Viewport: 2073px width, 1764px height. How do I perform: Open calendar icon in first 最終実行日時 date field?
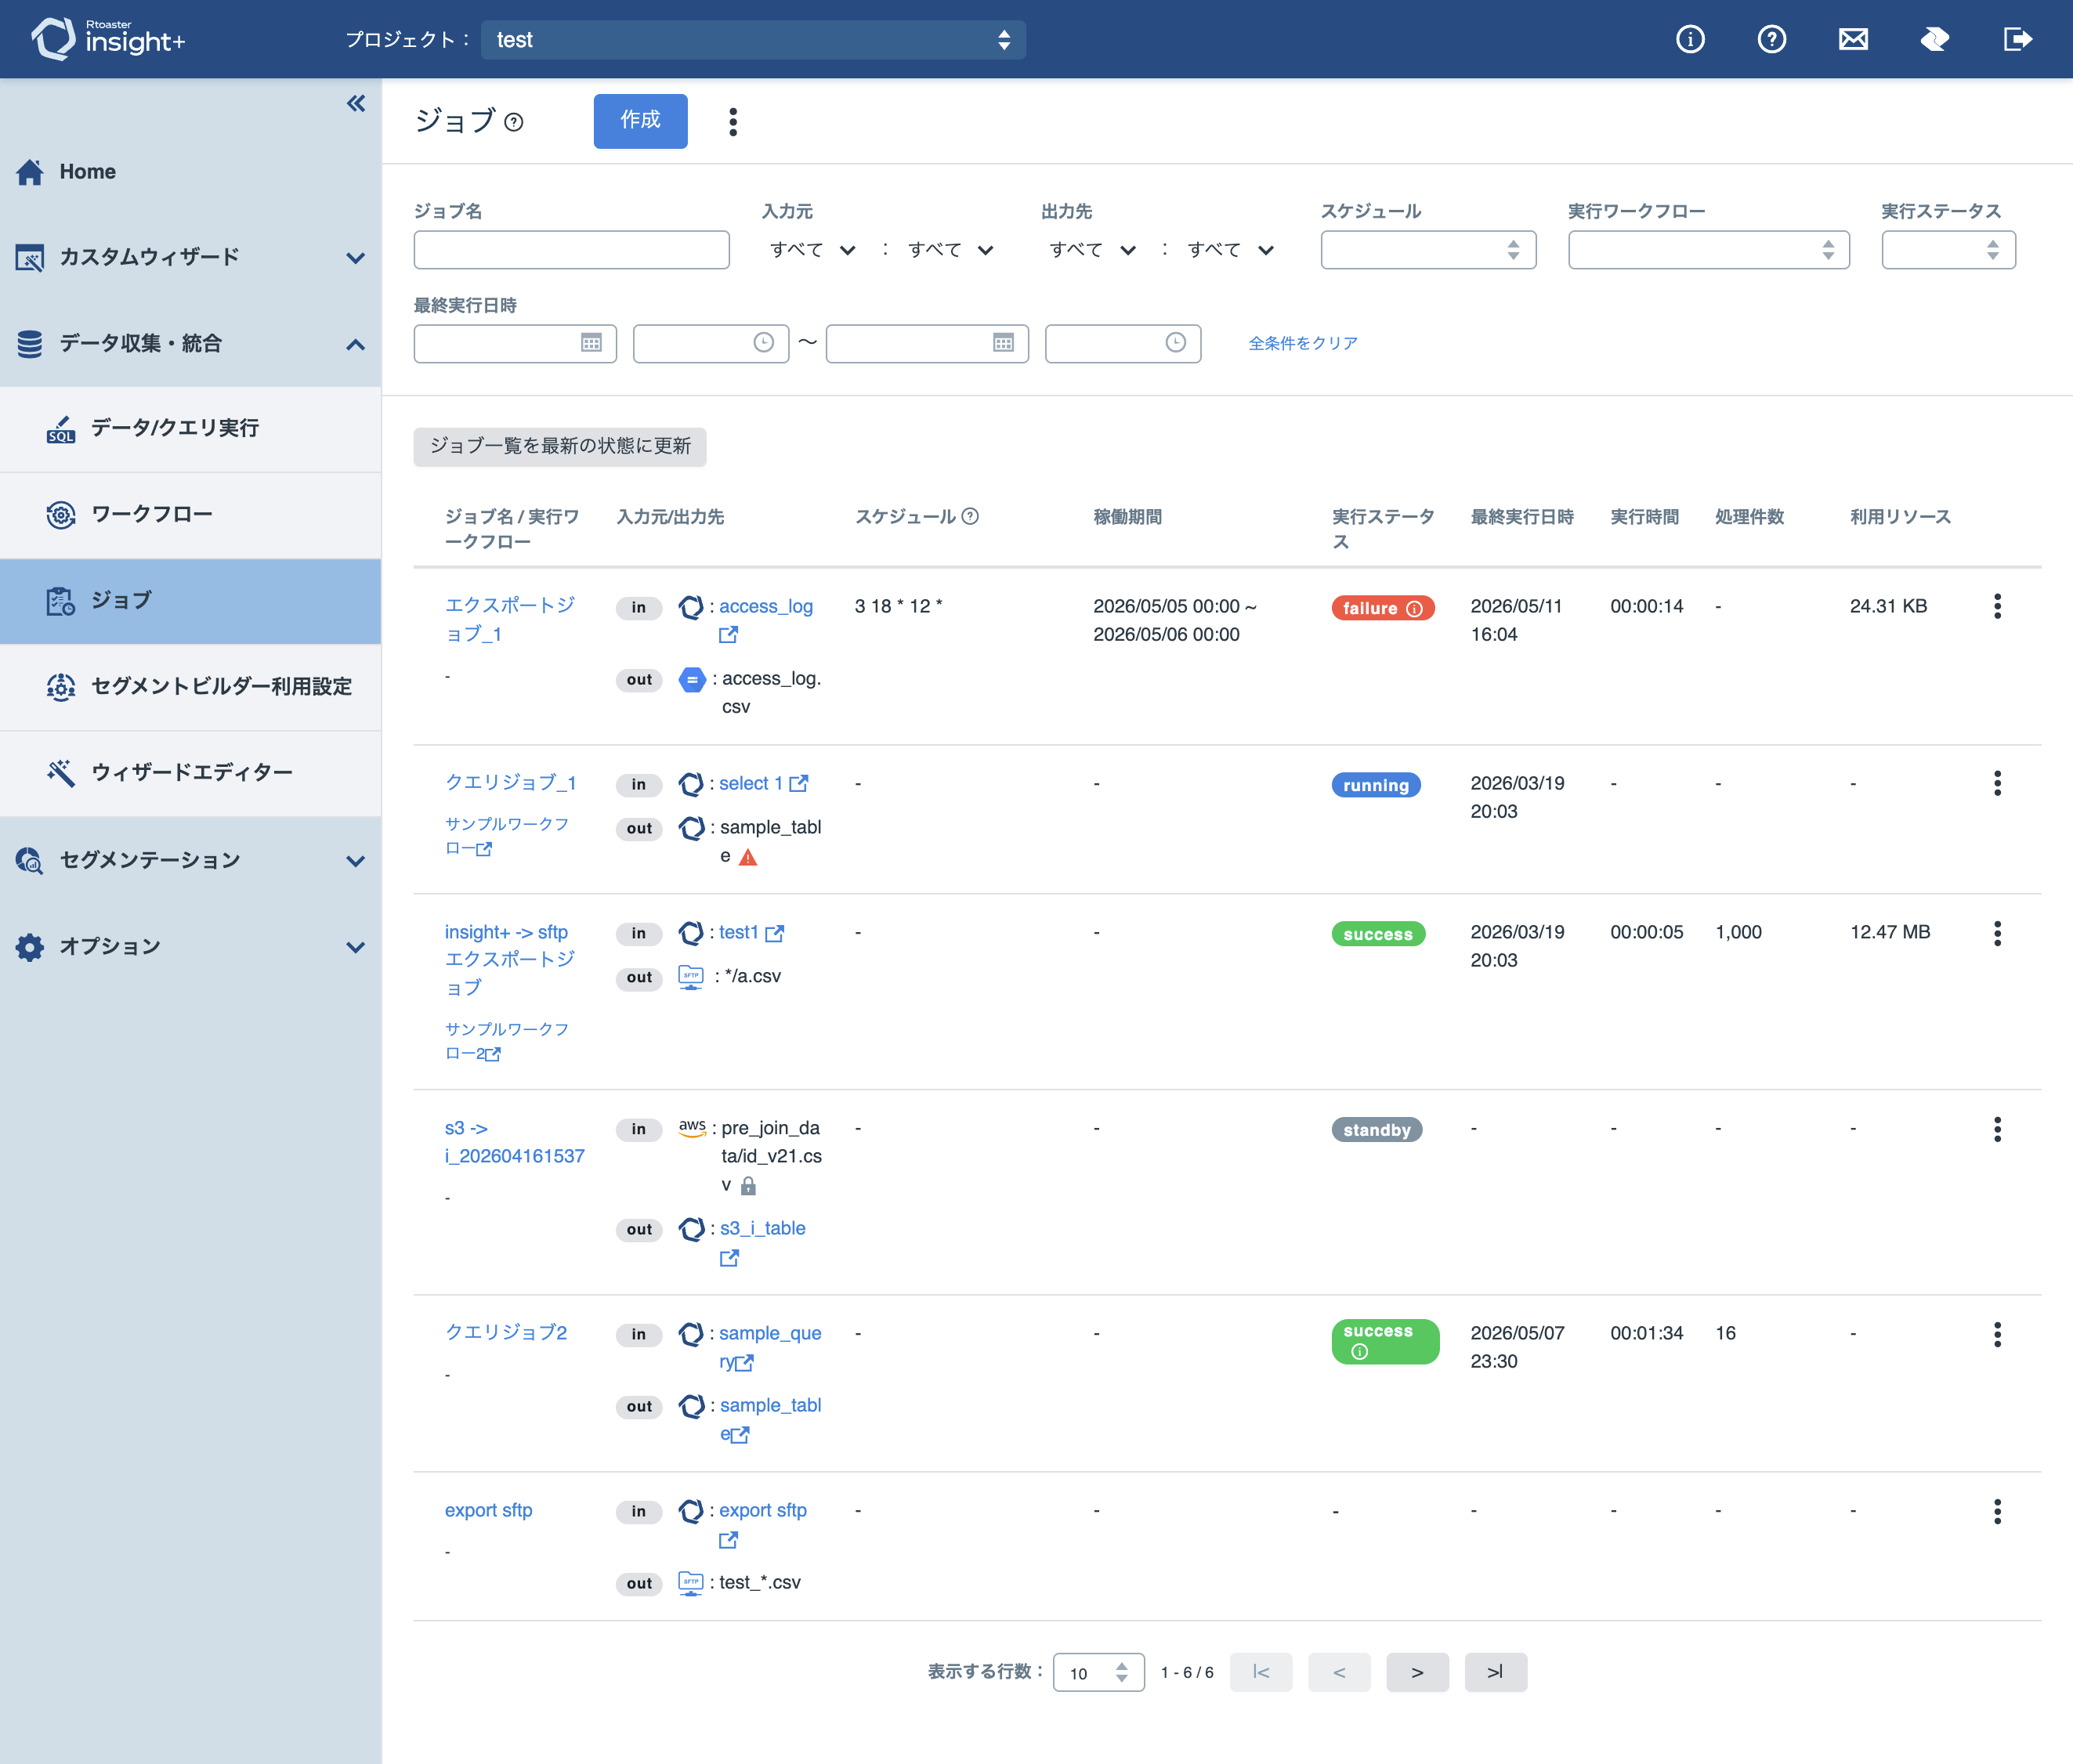[x=591, y=343]
